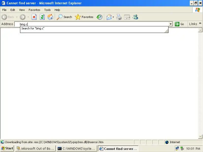
Task: Stop page loading with red X icon
Action: point(34,17)
